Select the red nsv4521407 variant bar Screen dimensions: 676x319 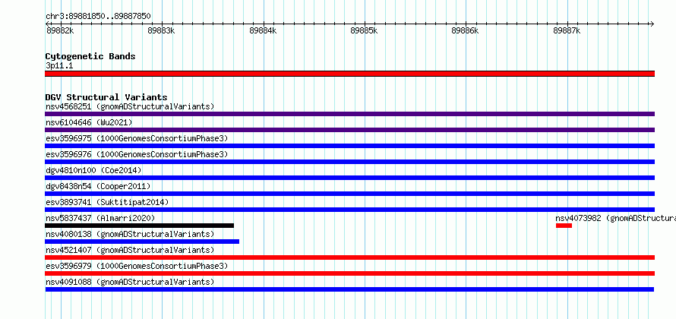pos(349,257)
